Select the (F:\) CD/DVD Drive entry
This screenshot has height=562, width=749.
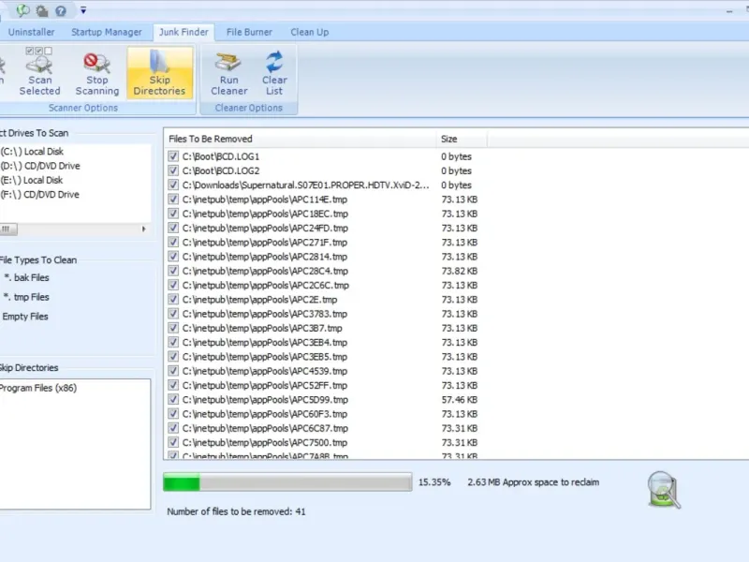coord(40,195)
